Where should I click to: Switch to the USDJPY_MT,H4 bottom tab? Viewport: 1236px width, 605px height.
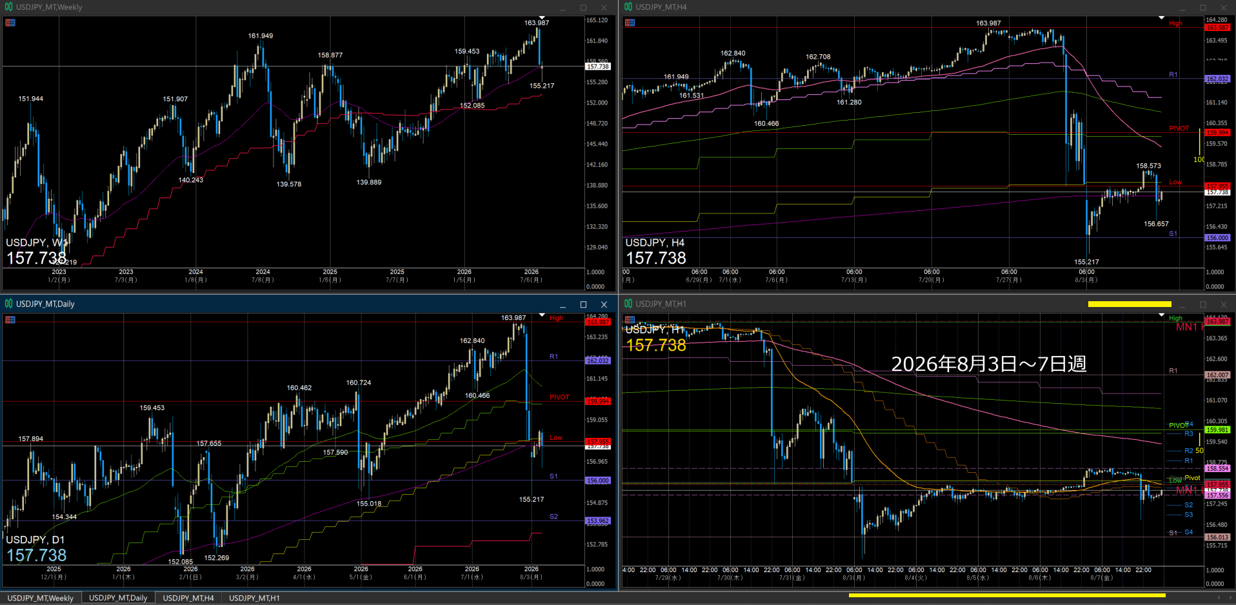pyautogui.click(x=188, y=598)
